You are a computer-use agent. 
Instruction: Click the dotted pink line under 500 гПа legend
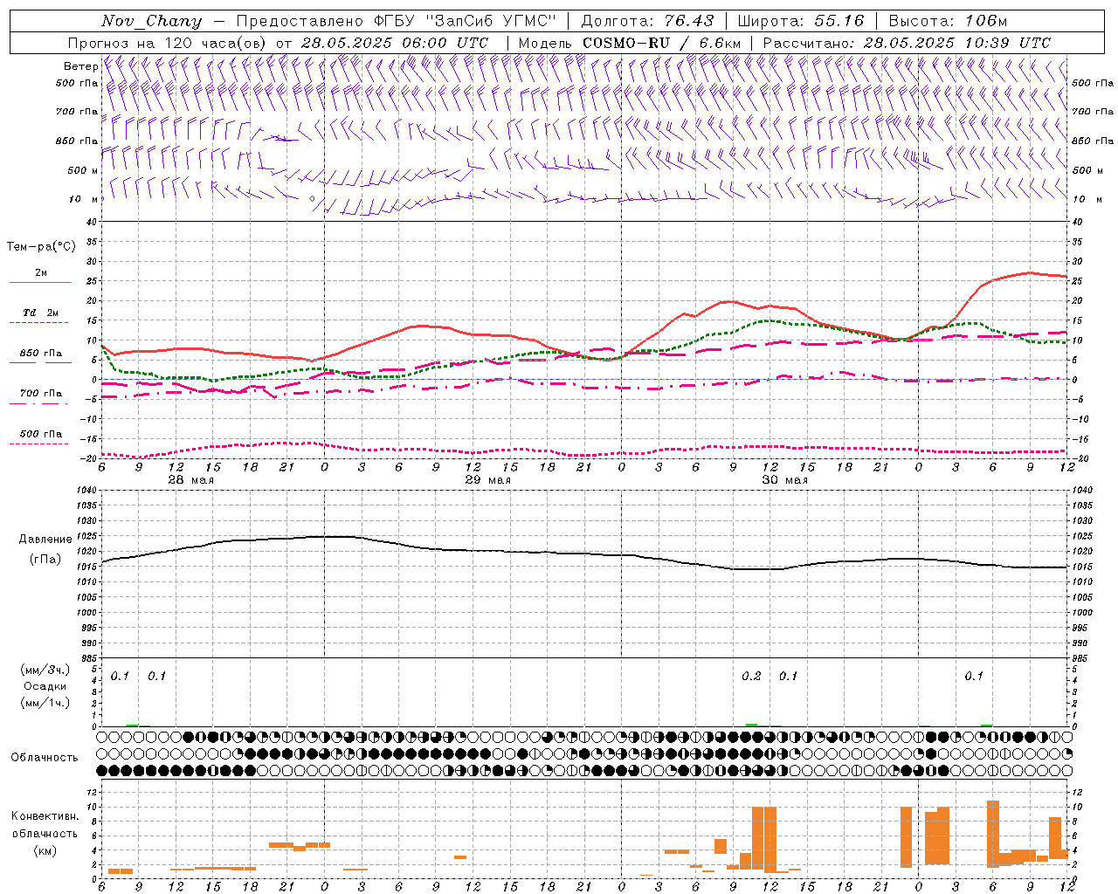[40, 444]
